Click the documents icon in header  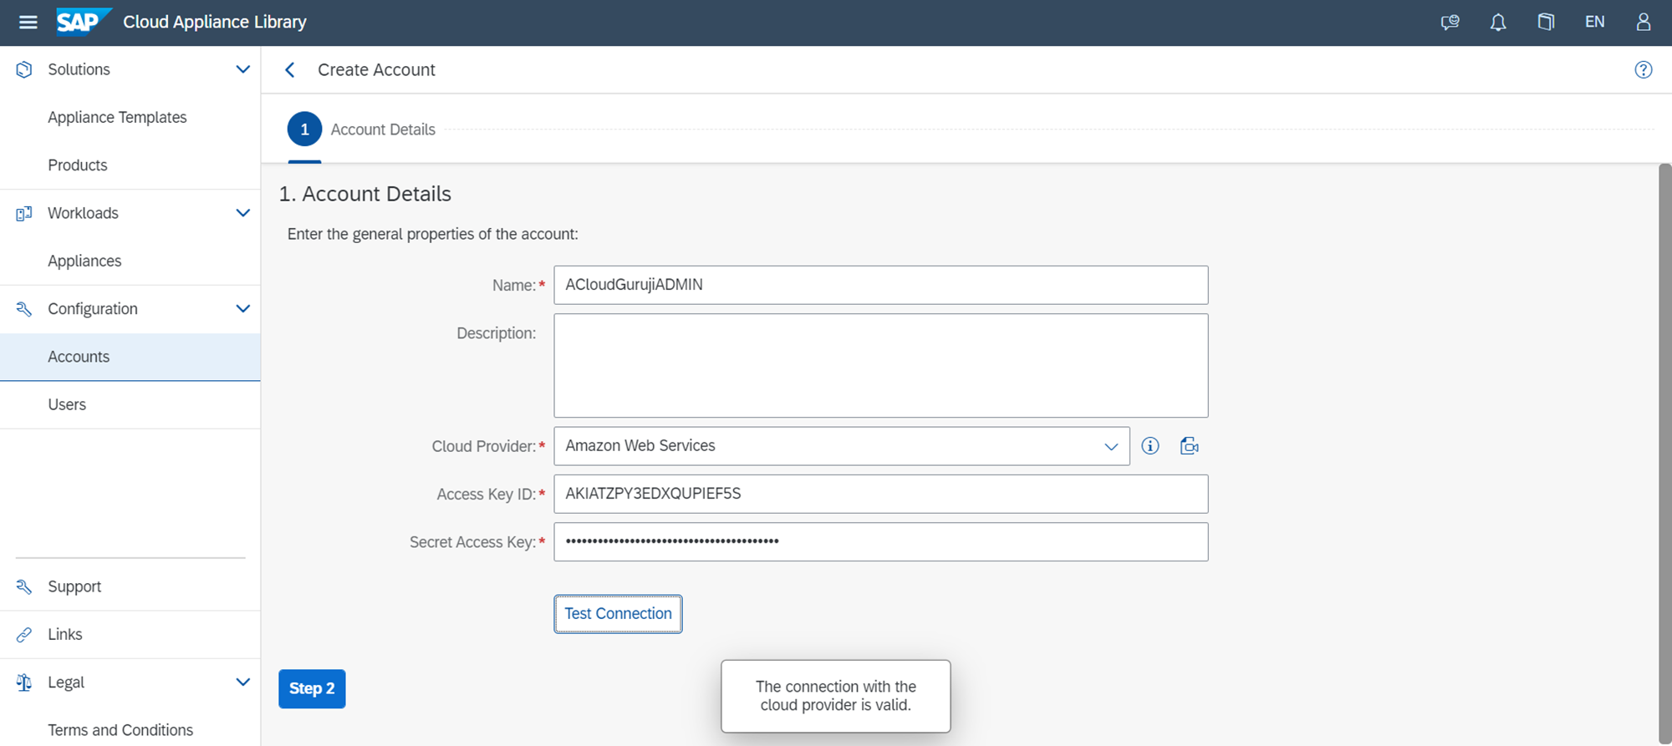click(1546, 23)
